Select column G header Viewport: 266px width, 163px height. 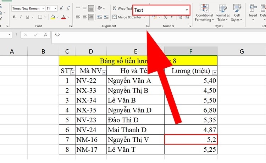(242, 51)
